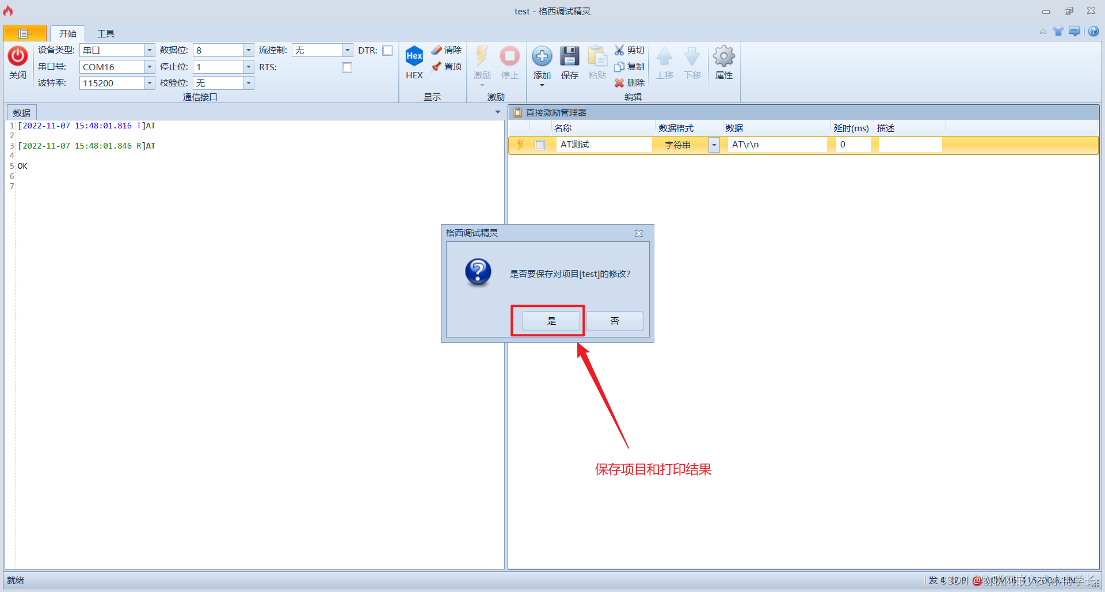
Task: Click the 数据格式 column header
Action: pyautogui.click(x=688, y=128)
